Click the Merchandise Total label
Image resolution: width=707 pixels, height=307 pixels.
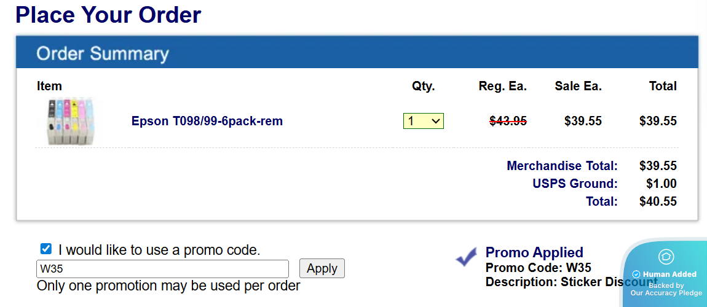(562, 166)
